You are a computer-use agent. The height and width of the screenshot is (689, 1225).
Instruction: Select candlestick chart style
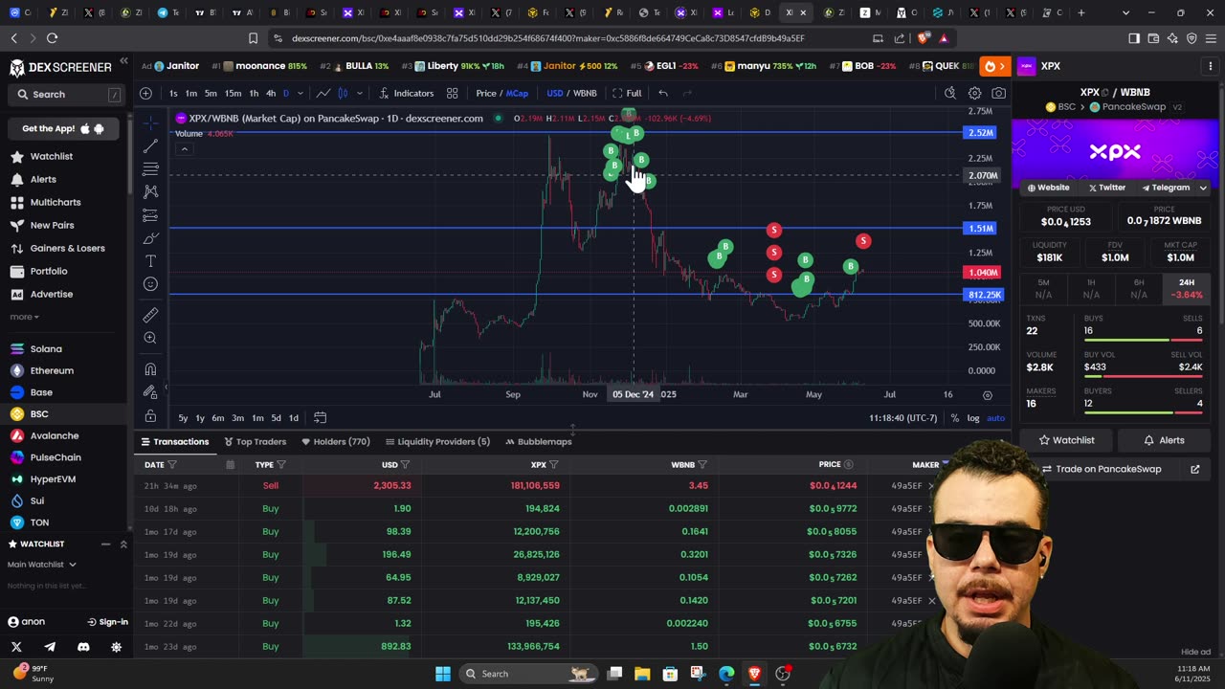343,93
